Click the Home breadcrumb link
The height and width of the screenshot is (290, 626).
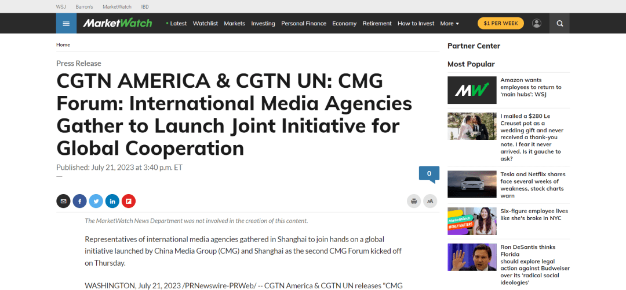tap(63, 45)
